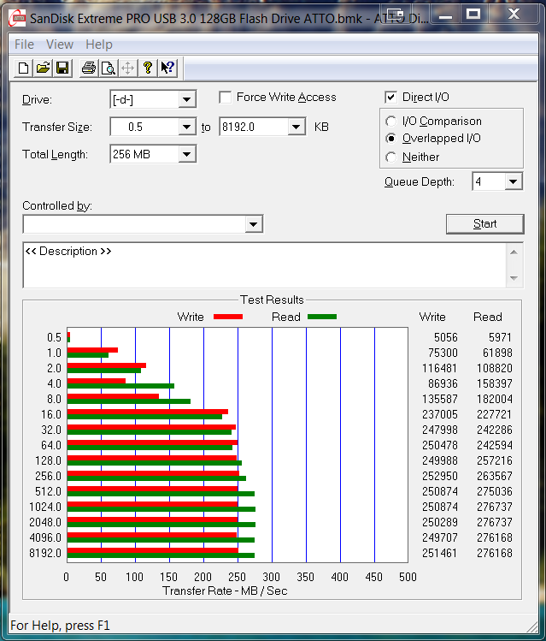This screenshot has width=546, height=641.
Task: Select the I/O Comparison radio button
Action: (391, 122)
